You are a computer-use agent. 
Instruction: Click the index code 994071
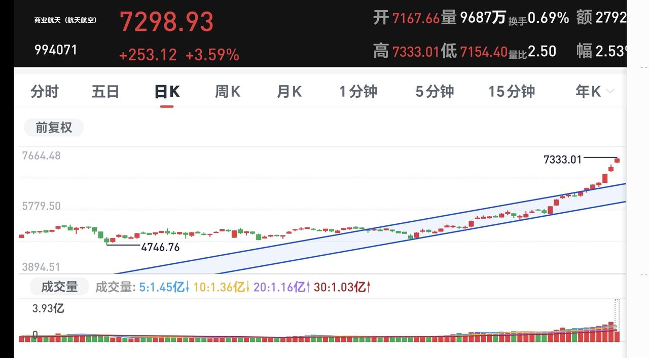point(56,50)
